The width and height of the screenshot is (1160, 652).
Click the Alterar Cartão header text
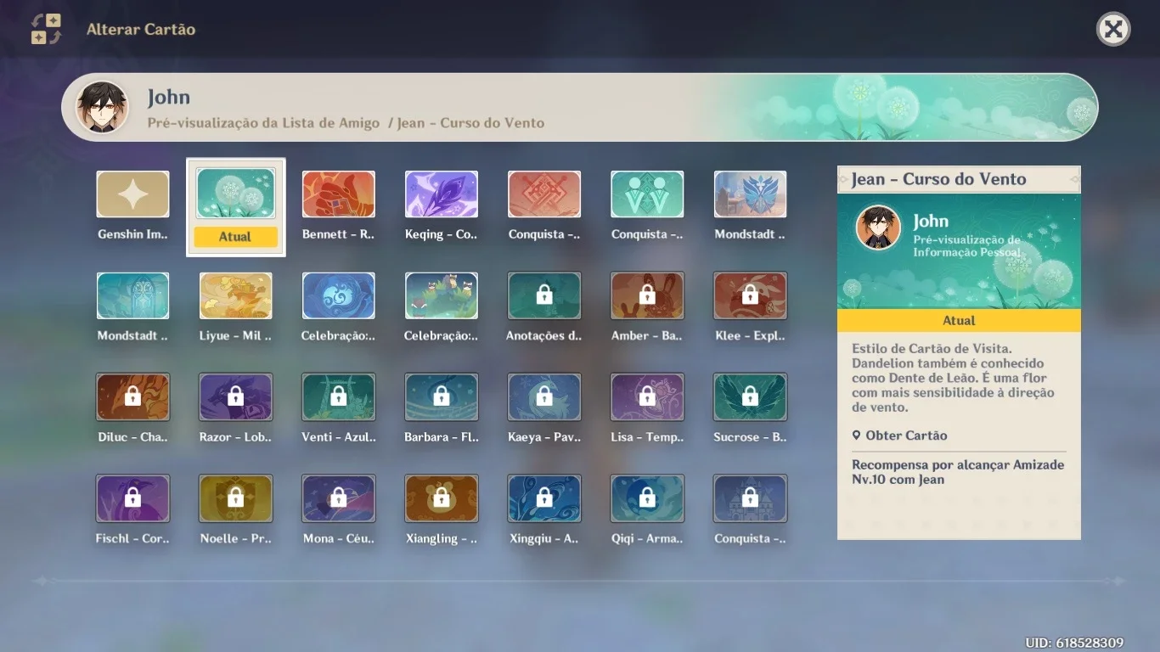point(141,30)
